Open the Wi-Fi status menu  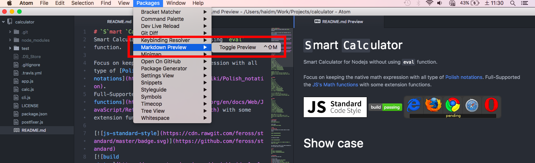(429, 3)
